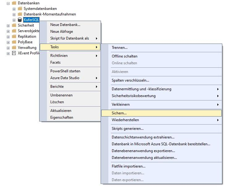
Task: Select the Systemdatenbanken tree label
Action: [40, 9]
